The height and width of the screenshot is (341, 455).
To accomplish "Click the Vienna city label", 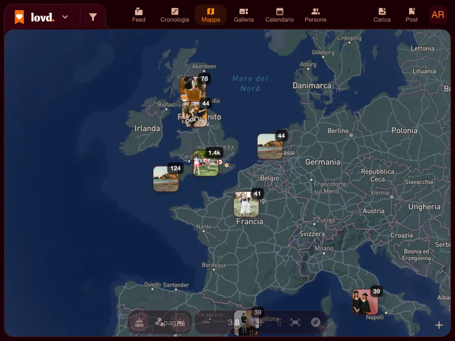I will coord(379,193).
